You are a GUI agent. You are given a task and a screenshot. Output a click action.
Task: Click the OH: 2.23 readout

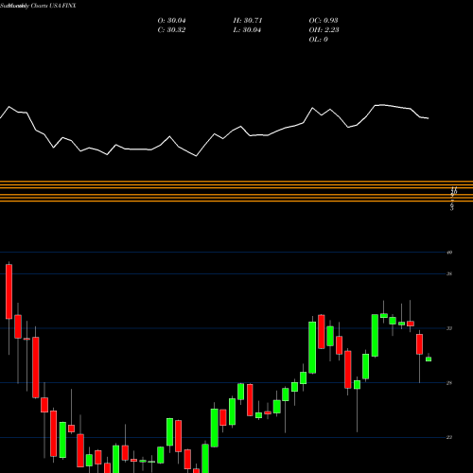pos(324,30)
